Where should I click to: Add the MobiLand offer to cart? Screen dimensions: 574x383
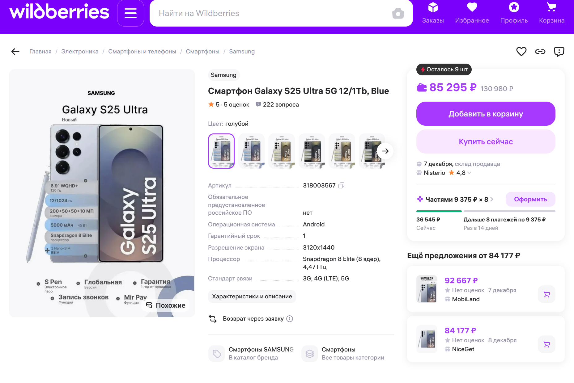546,294
